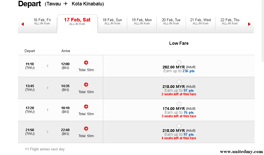The image size is (264, 155).
Task: Show earlier dates with the red left arrow
Action: point(23,24)
